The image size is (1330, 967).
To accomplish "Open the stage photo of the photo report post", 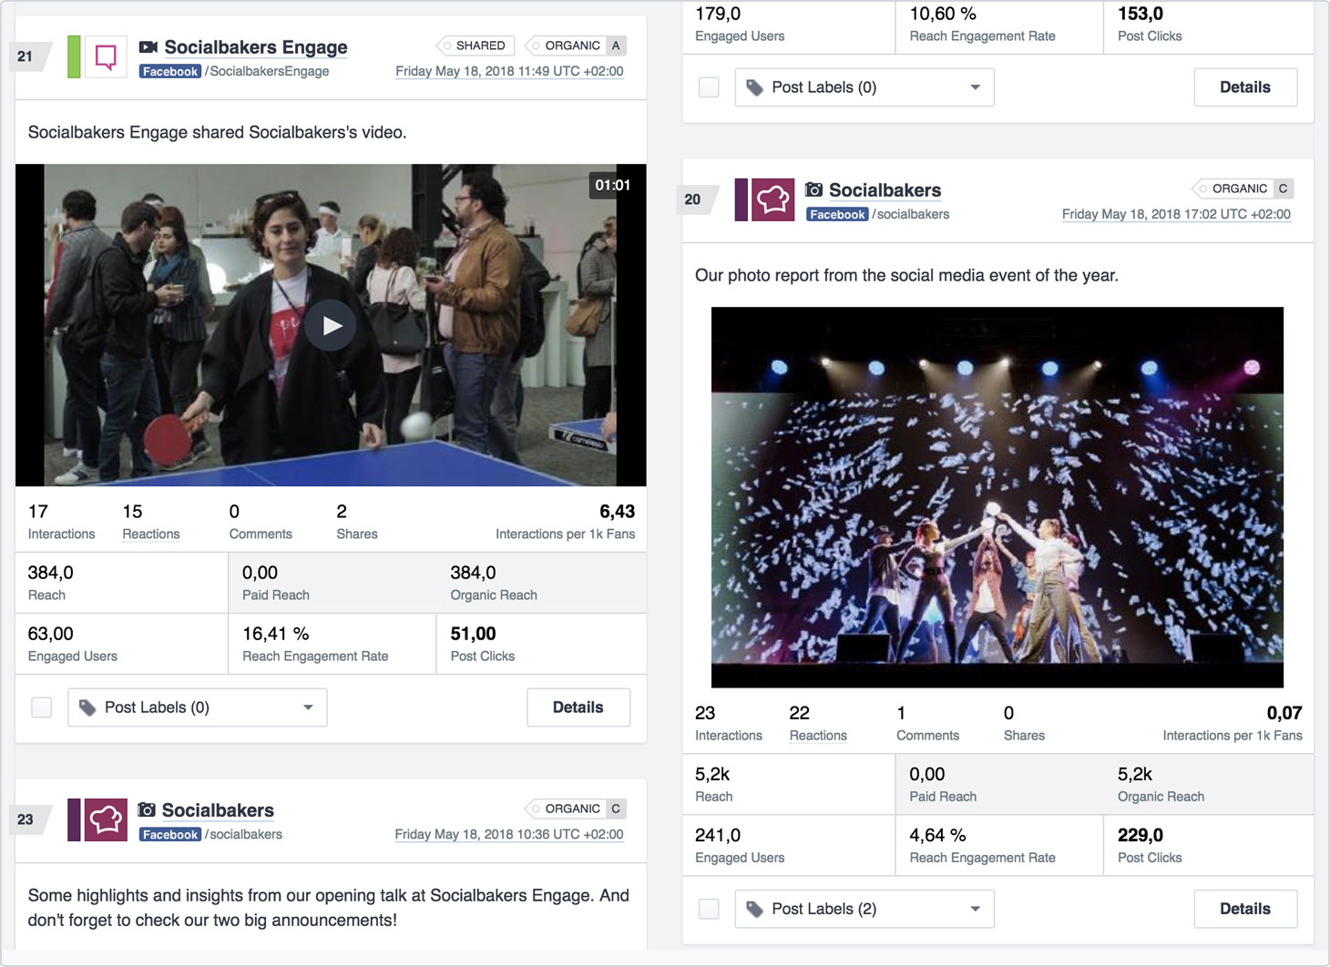I will tap(997, 497).
